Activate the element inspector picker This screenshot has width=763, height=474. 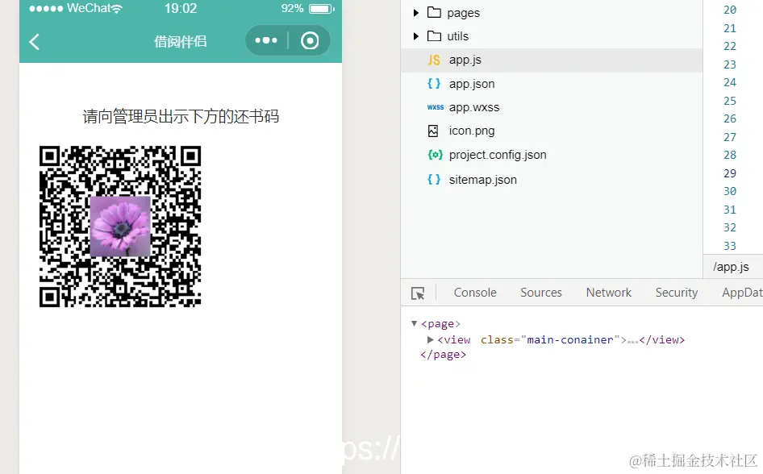(418, 293)
